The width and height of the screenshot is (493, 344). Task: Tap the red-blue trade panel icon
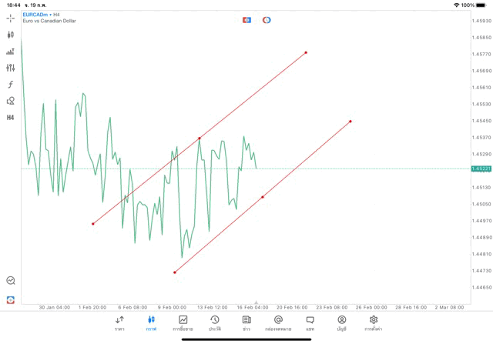(x=246, y=20)
